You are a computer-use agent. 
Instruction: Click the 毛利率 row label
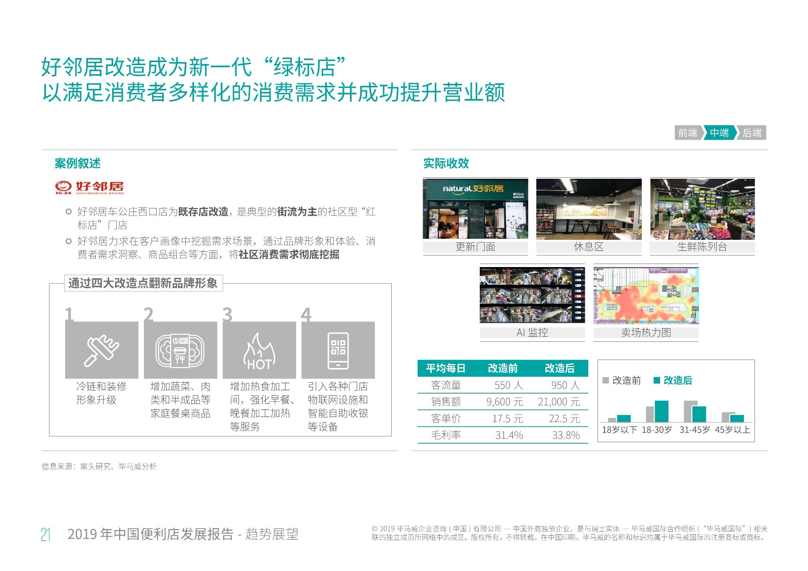pos(446,435)
